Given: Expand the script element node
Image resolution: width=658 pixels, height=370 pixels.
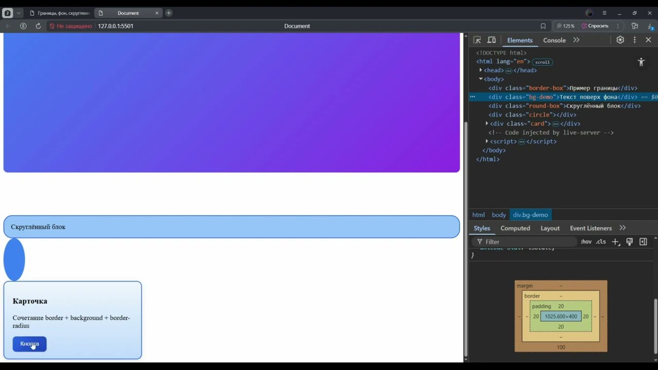Looking at the screenshot, I should [x=487, y=141].
